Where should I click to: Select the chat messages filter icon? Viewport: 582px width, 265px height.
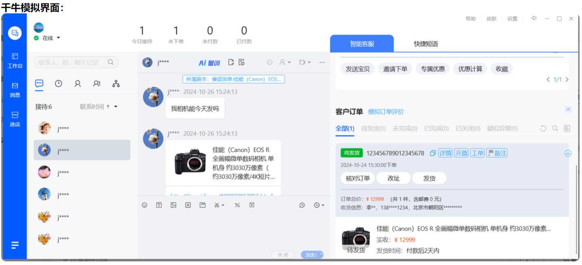[x=39, y=83]
